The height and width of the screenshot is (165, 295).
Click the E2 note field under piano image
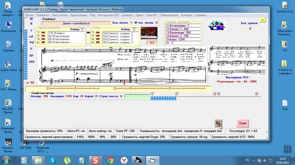[152, 43]
